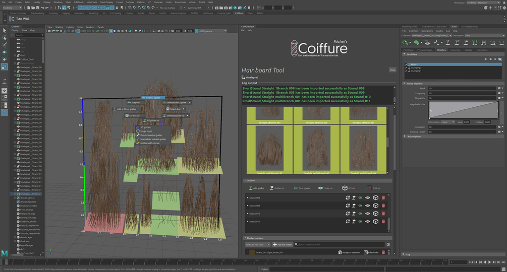Image resolution: width=507 pixels, height=272 pixels.
Task: Select the multiBranch hair card thumbnail in the left column
Action: coord(269,149)
